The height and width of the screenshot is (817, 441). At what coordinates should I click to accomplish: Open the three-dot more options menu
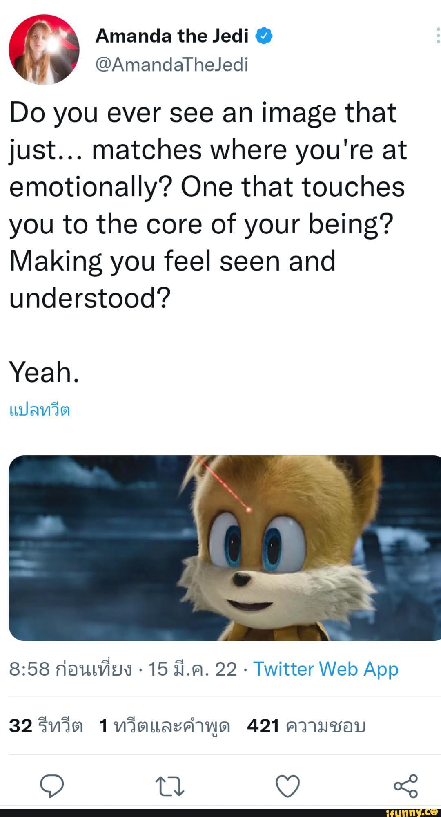pos(438,36)
